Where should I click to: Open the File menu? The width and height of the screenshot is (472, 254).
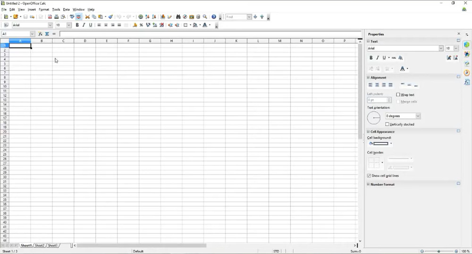[x=4, y=9]
